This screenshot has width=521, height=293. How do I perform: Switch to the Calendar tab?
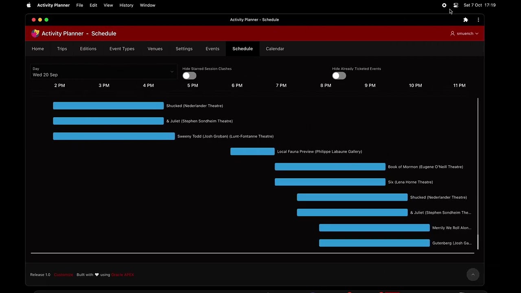(275, 49)
